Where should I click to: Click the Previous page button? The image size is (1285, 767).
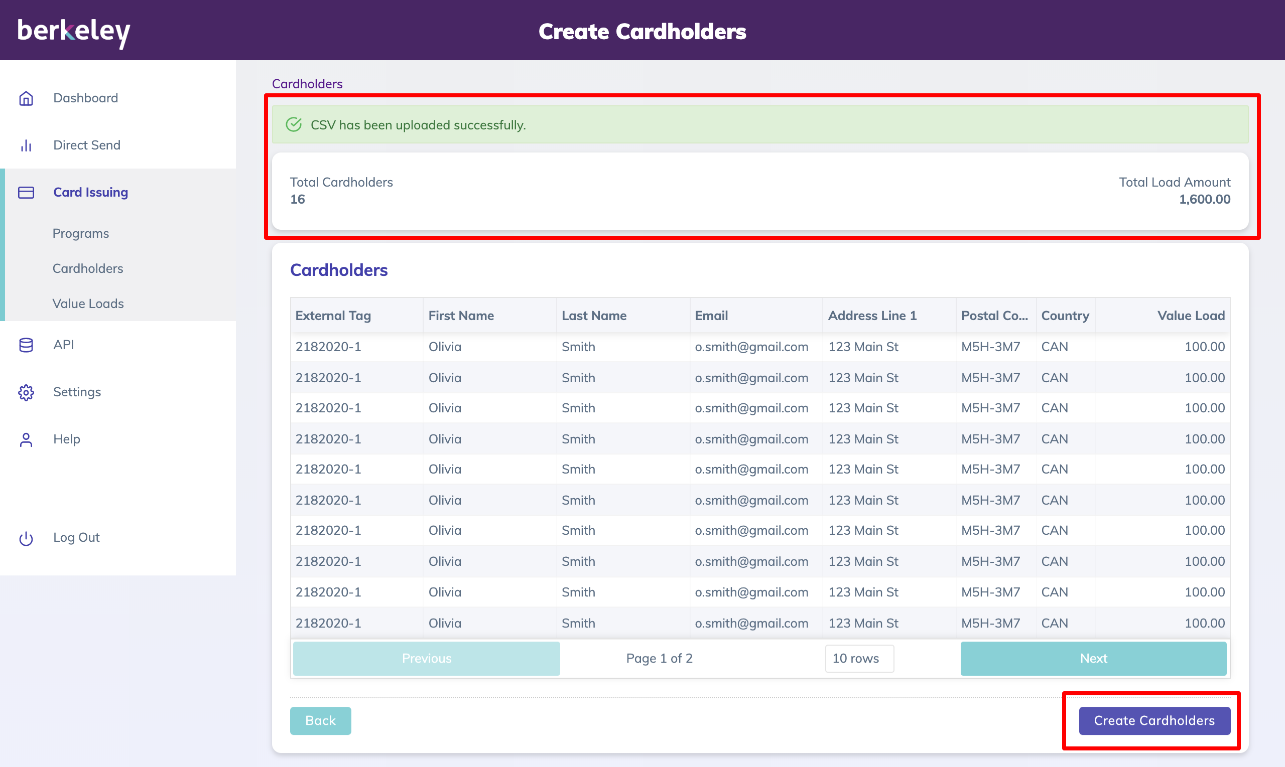pyautogui.click(x=426, y=658)
